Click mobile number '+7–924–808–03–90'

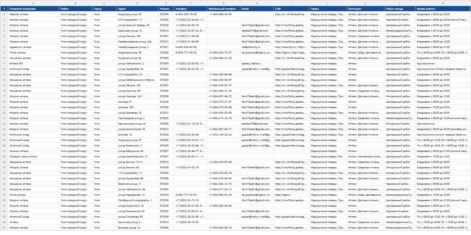223,14
